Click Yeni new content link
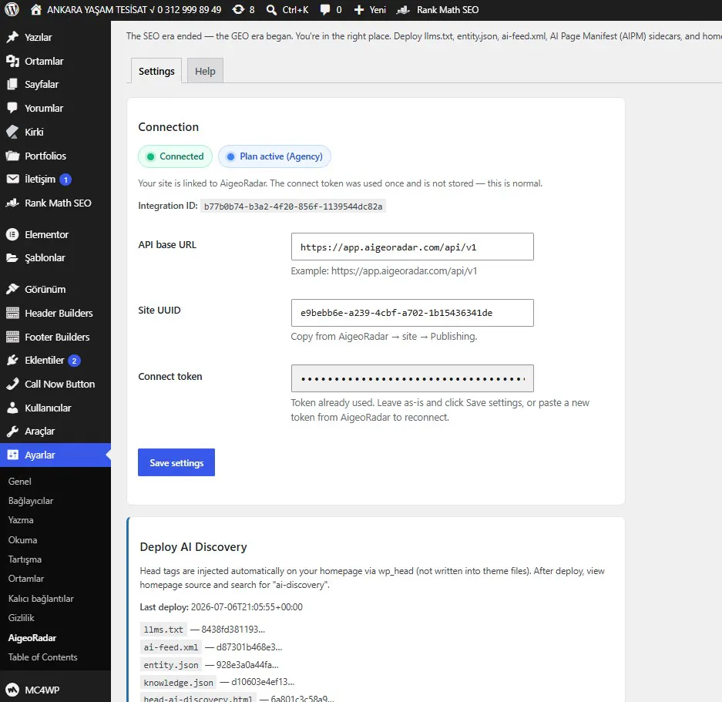 click(x=378, y=10)
